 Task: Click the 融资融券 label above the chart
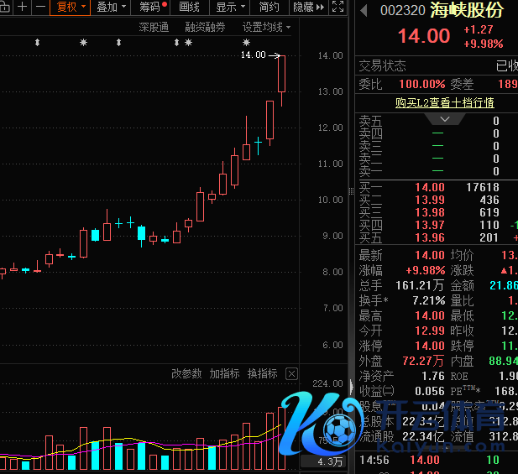point(205,27)
